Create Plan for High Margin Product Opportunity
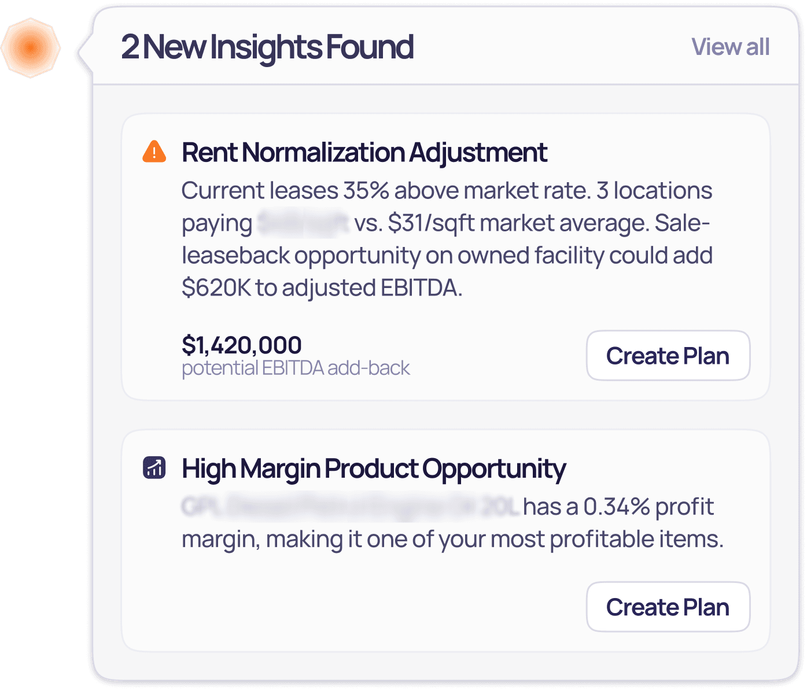This screenshot has width=807, height=690. (x=668, y=607)
